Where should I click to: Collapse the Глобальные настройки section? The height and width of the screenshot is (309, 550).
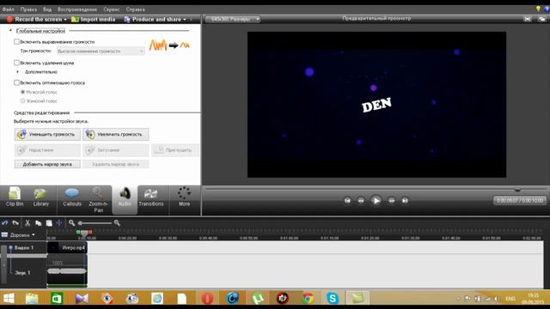[10, 31]
